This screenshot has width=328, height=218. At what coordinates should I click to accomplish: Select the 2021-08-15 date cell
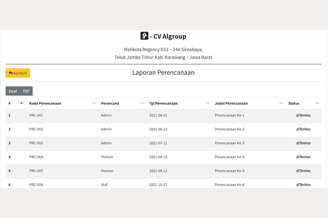(x=158, y=157)
